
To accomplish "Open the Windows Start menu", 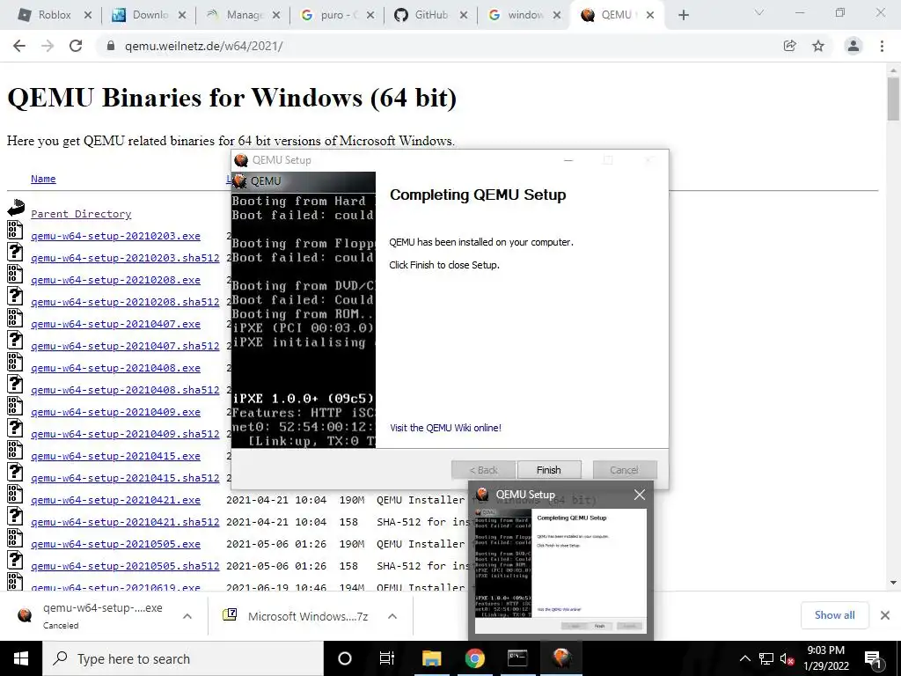I will pyautogui.click(x=21, y=658).
